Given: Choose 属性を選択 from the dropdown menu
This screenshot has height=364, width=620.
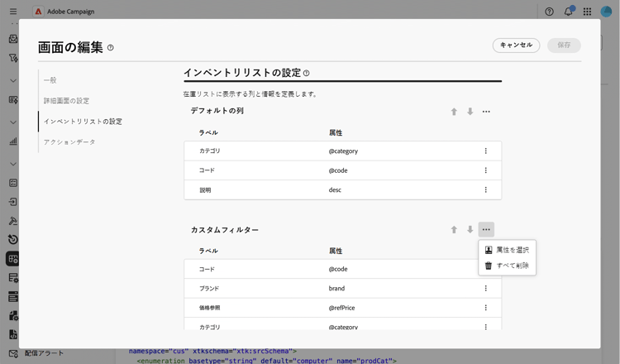Looking at the screenshot, I should click(507, 250).
